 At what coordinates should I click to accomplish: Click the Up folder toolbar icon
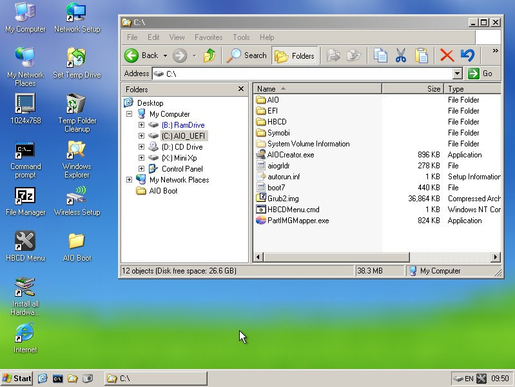[209, 55]
